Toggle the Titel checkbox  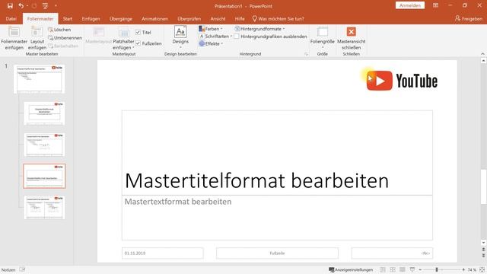pos(138,32)
